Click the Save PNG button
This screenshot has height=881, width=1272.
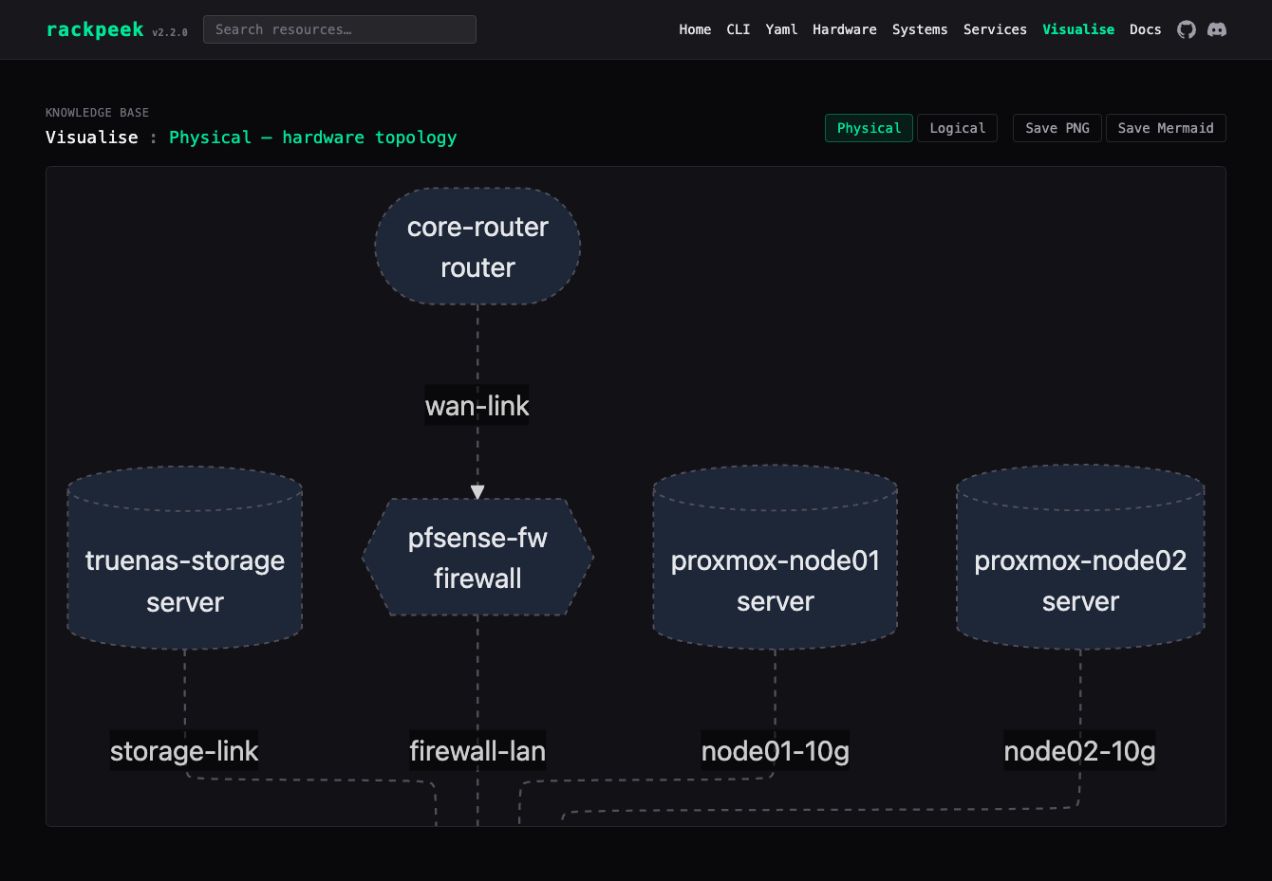pos(1057,128)
